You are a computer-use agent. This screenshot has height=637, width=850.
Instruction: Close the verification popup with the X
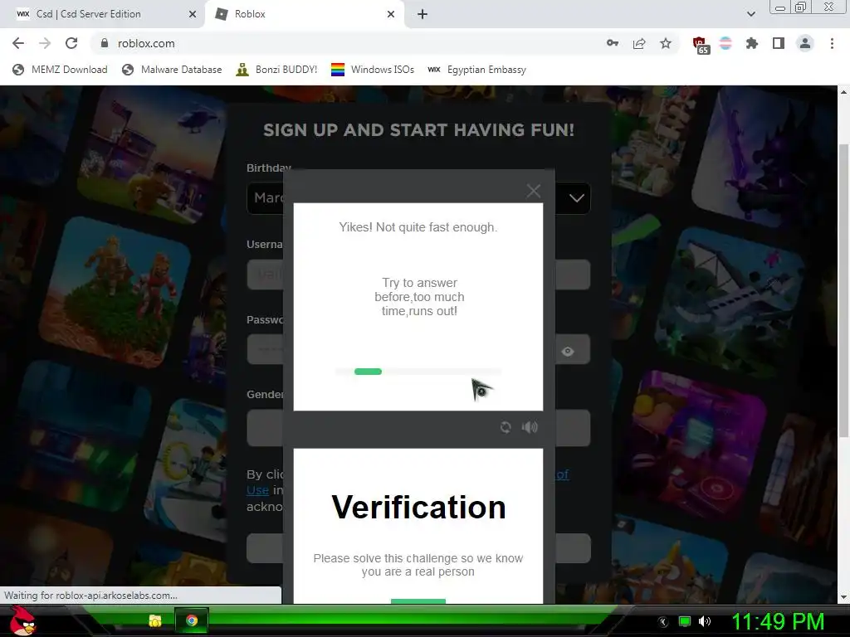coord(534,191)
